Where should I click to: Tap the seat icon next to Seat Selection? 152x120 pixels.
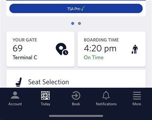point(19,82)
